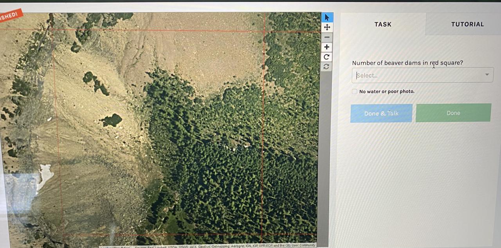Viewport: 501px width, 248px height.
Task: Zoom in with the plus button
Action: [327, 47]
